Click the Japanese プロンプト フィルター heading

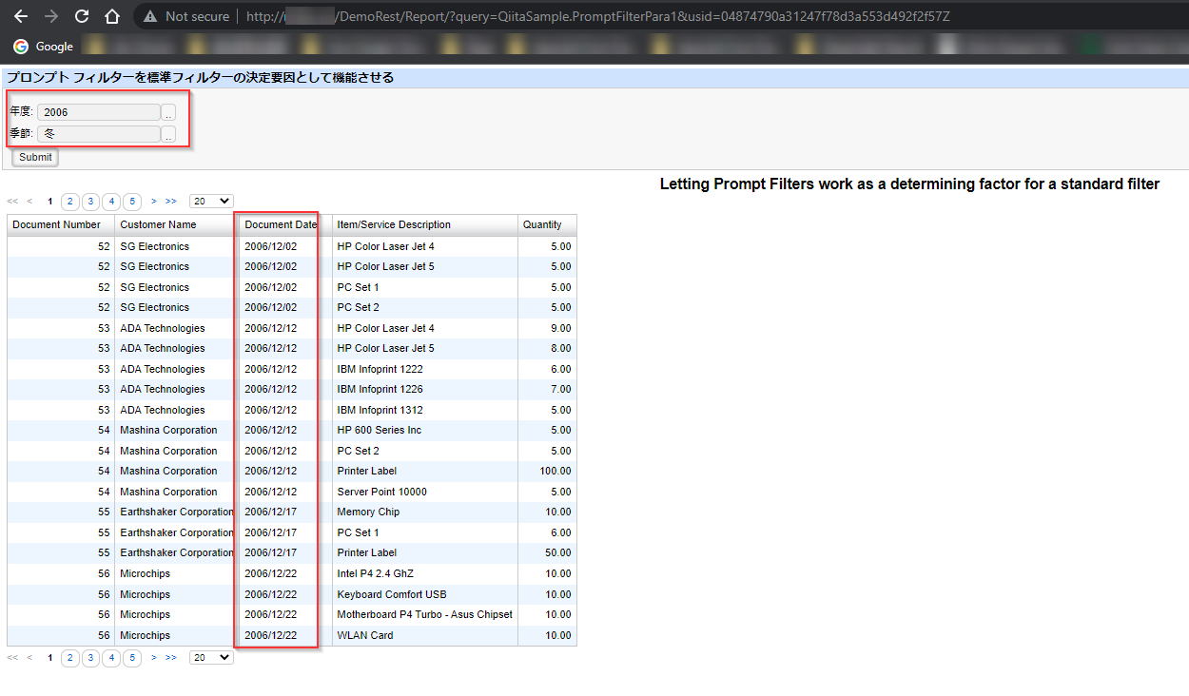201,78
